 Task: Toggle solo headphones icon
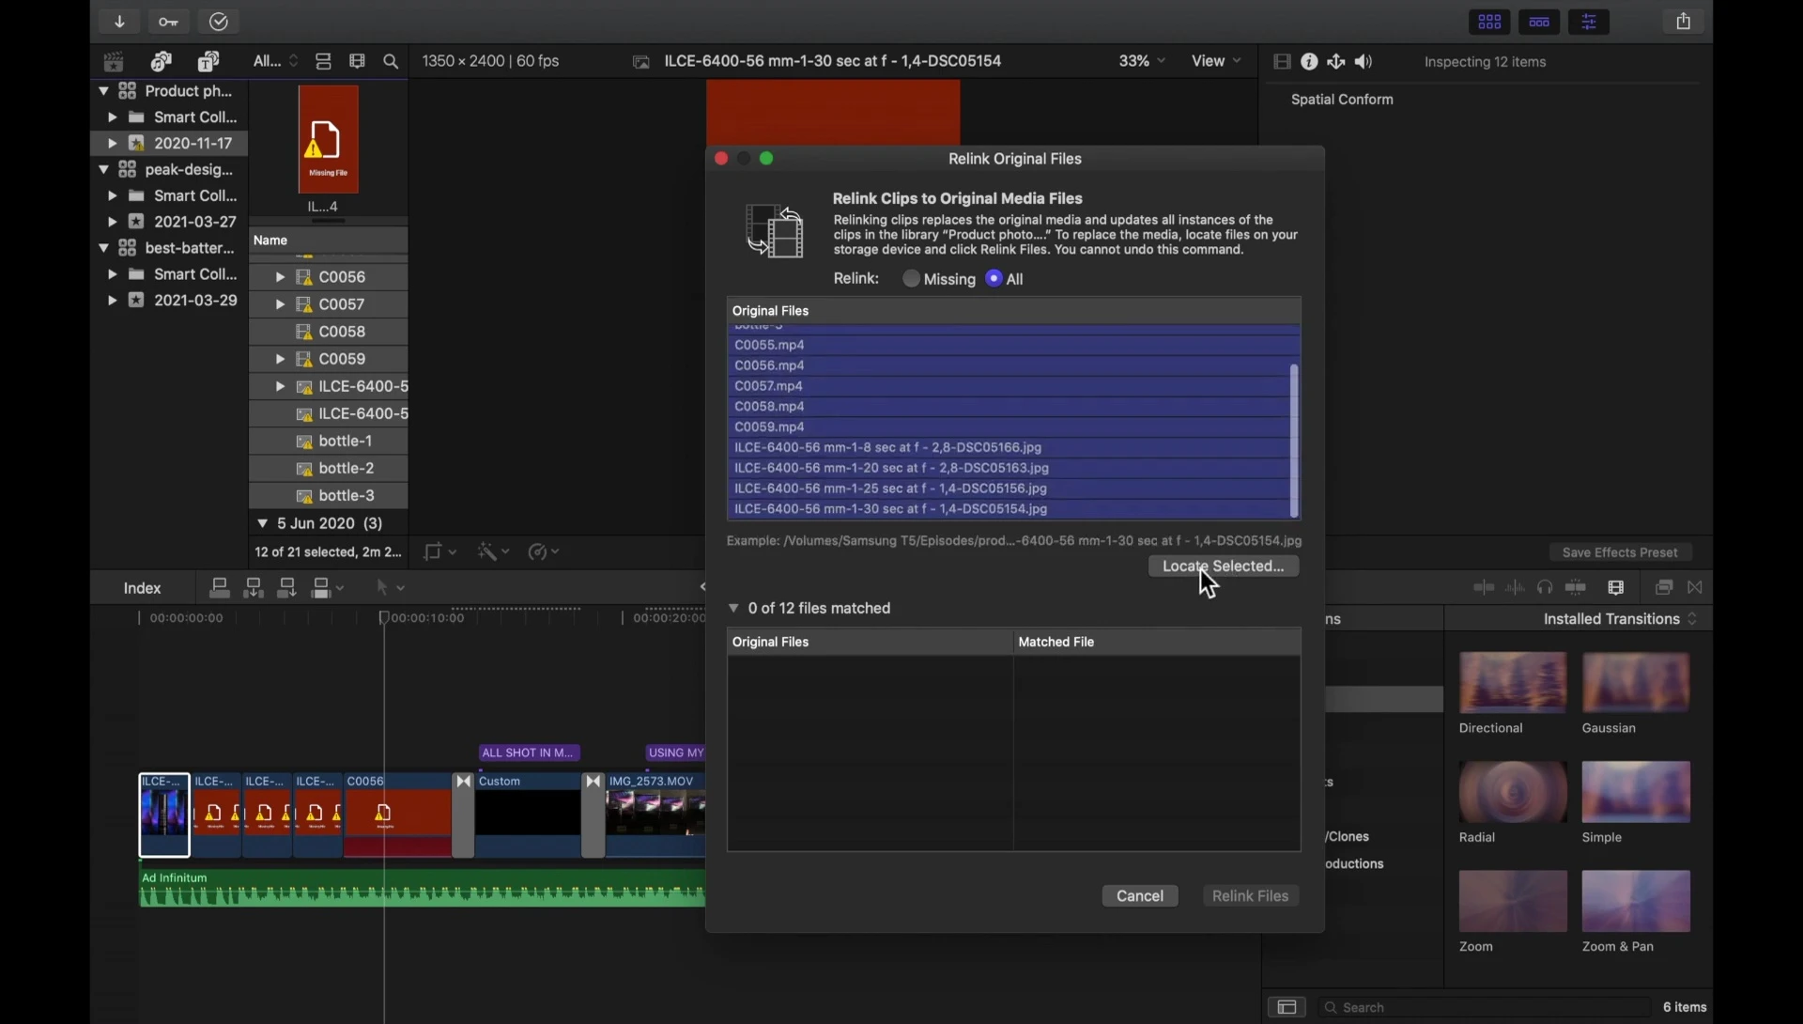(1546, 589)
